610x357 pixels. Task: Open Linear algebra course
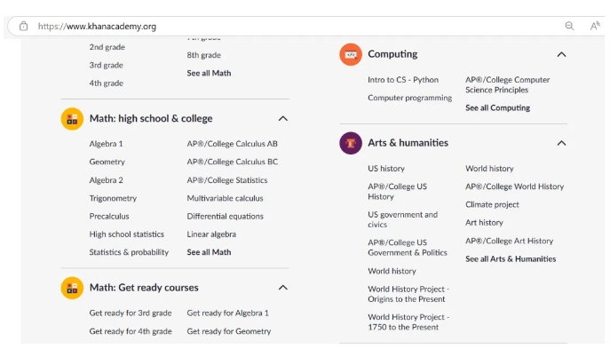pyautogui.click(x=211, y=234)
